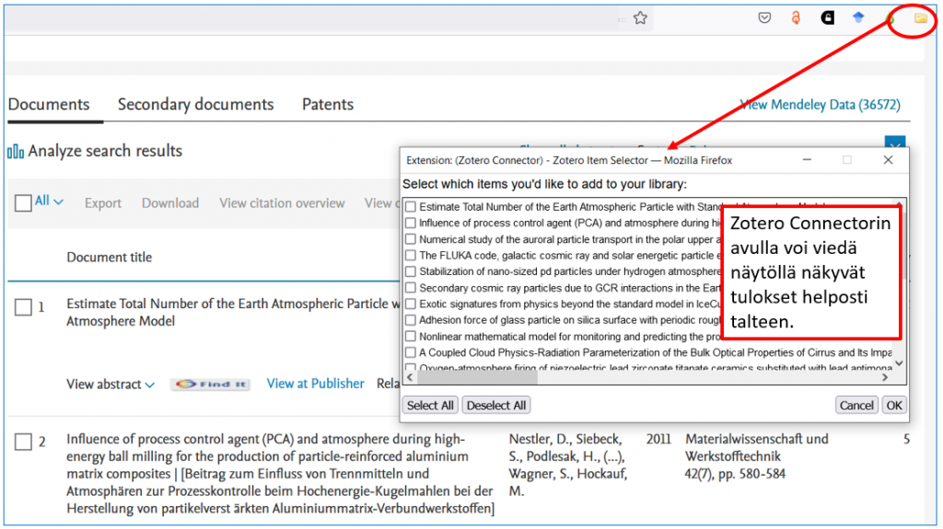
Task: Minimize the Zotero Item Selector window
Action: (x=807, y=160)
